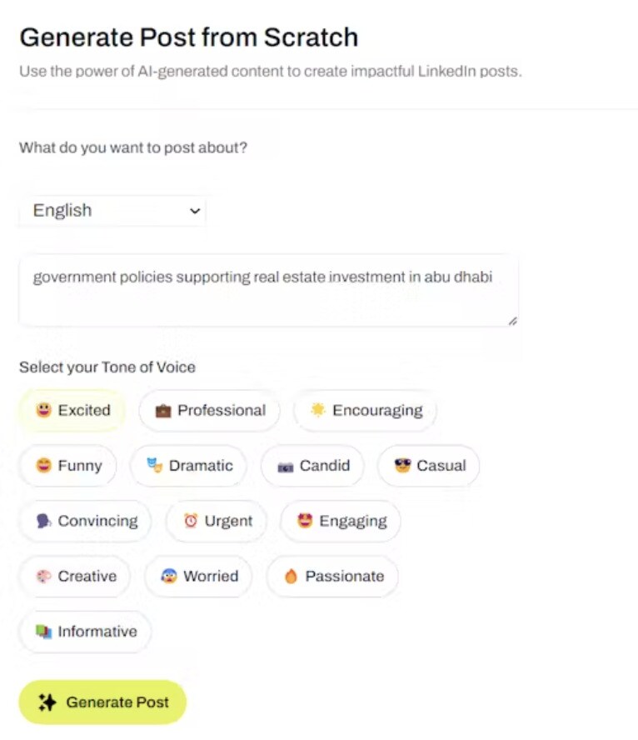This screenshot has height=740, width=638.
Task: Click the alarm clock icon on Urgent
Action: point(191,521)
